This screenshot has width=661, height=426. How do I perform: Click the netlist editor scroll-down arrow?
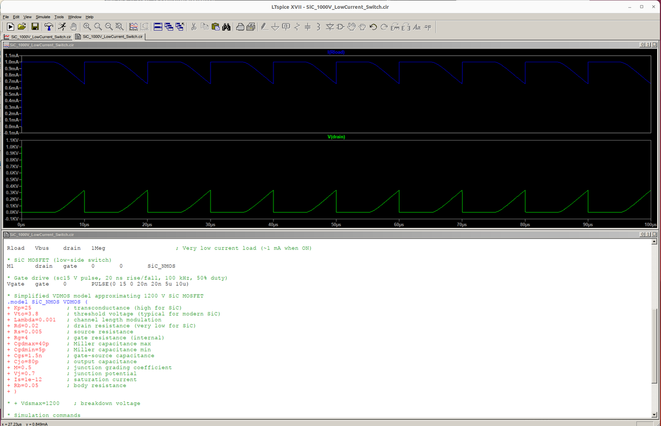[654, 415]
